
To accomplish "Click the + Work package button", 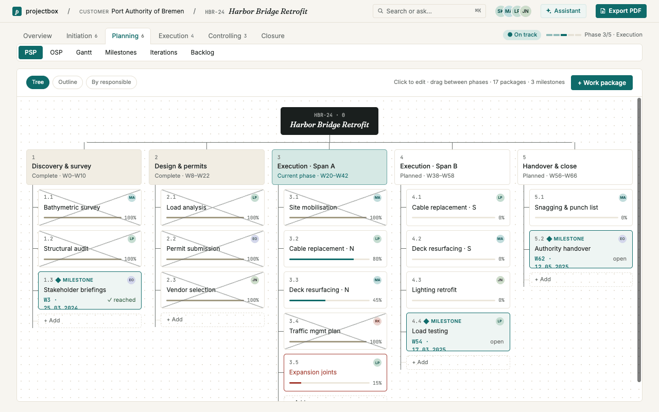I will [x=602, y=82].
